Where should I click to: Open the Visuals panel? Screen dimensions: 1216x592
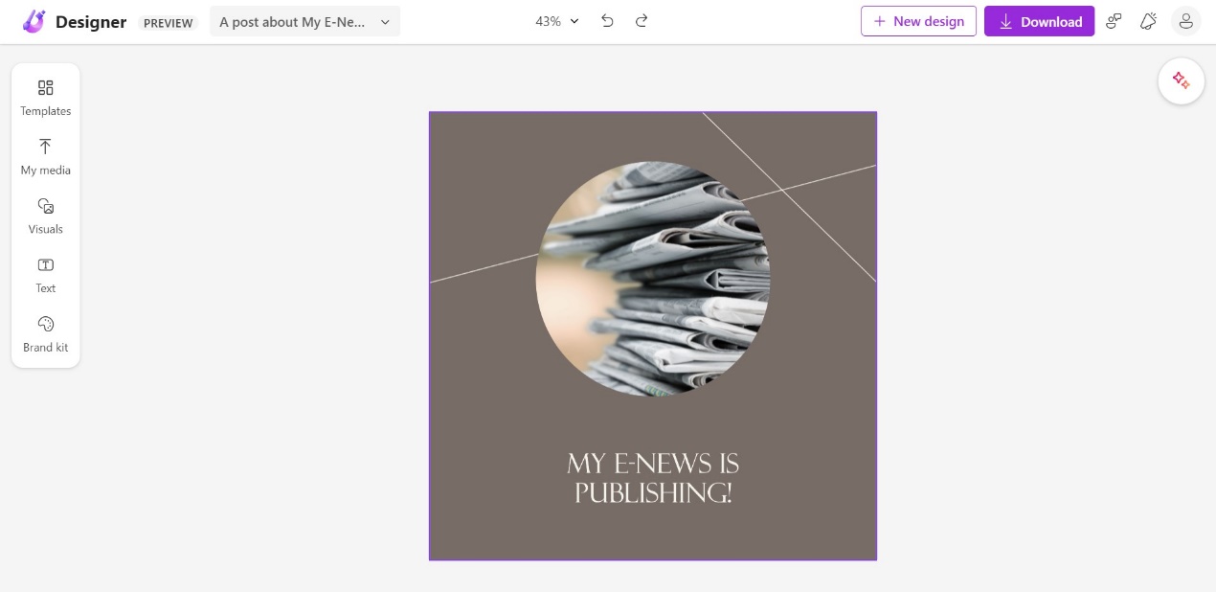click(45, 216)
